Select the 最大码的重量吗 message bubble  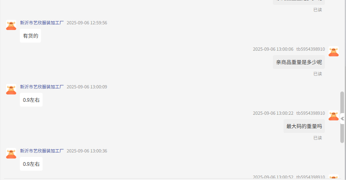pyautogui.click(x=304, y=126)
